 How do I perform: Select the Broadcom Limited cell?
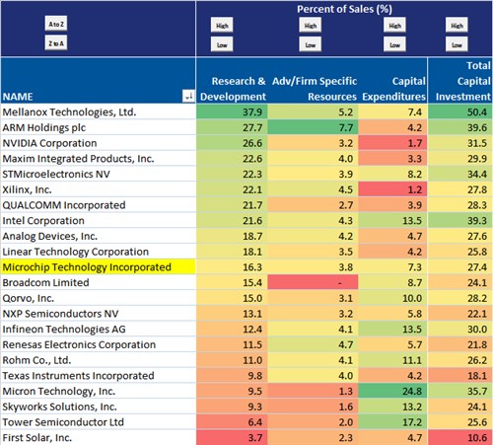pos(98,282)
